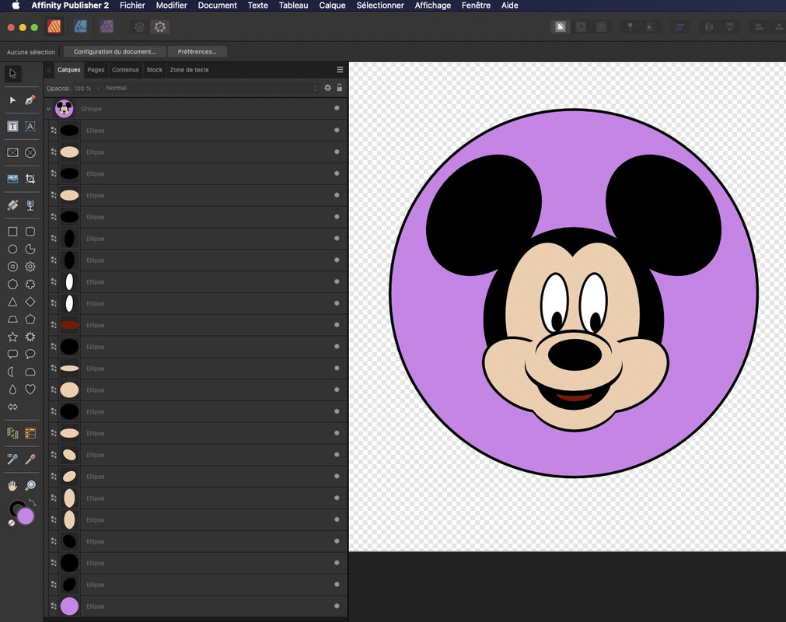Select the Rectangle shape tool
The image size is (786, 622).
[12, 232]
